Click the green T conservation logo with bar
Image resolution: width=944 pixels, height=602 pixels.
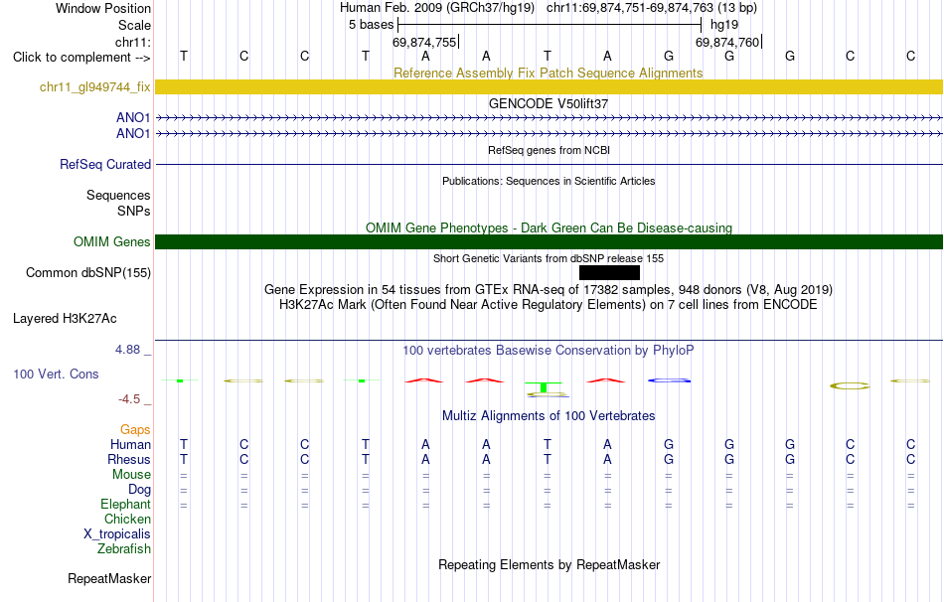click(x=544, y=387)
